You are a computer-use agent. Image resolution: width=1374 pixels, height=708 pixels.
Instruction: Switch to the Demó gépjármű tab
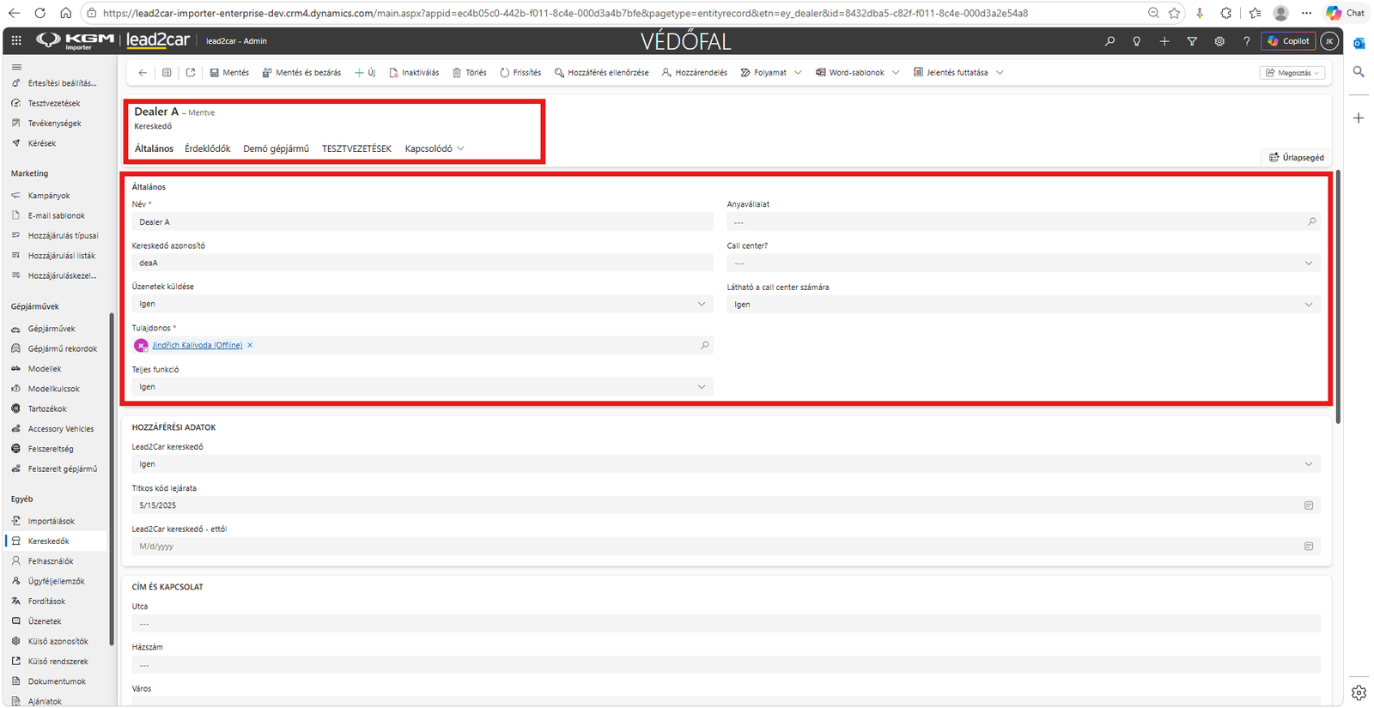click(276, 148)
